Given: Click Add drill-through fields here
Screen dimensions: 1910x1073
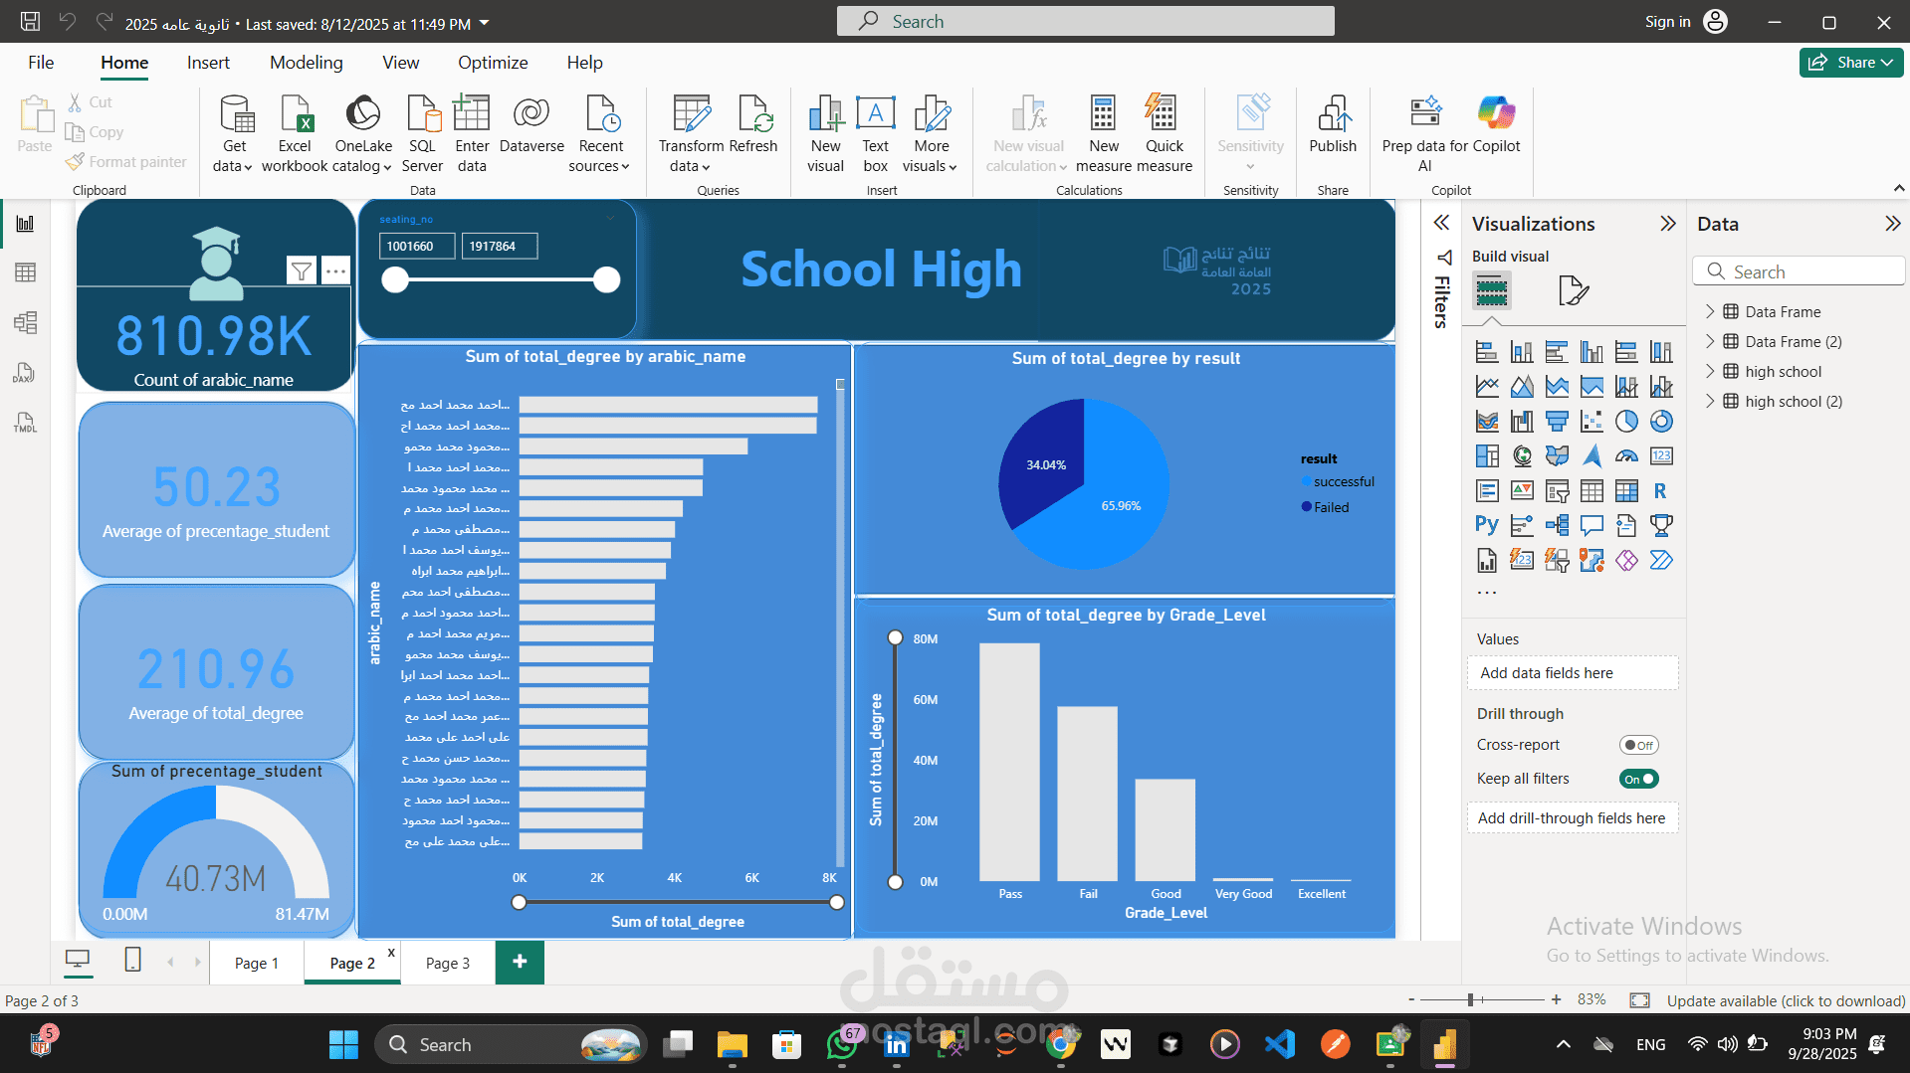Looking at the screenshot, I should click(1573, 818).
